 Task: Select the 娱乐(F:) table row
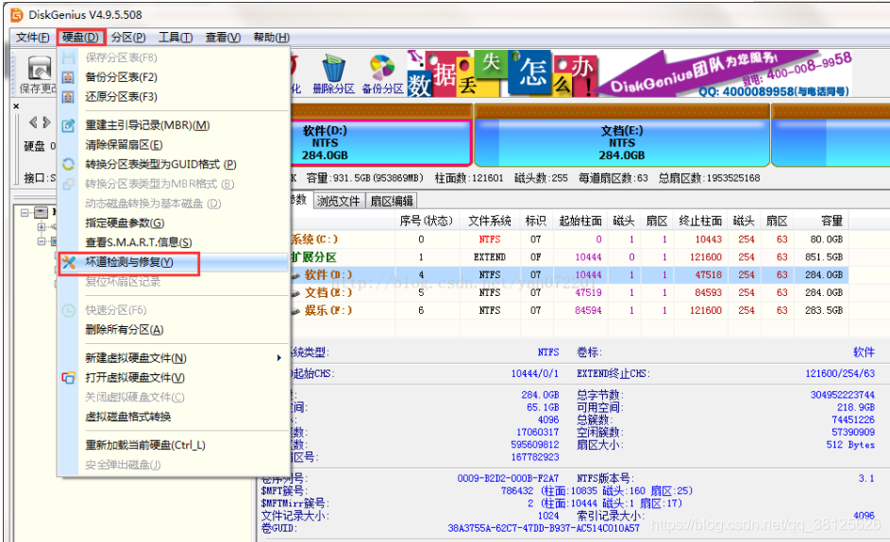pyautogui.click(x=569, y=310)
